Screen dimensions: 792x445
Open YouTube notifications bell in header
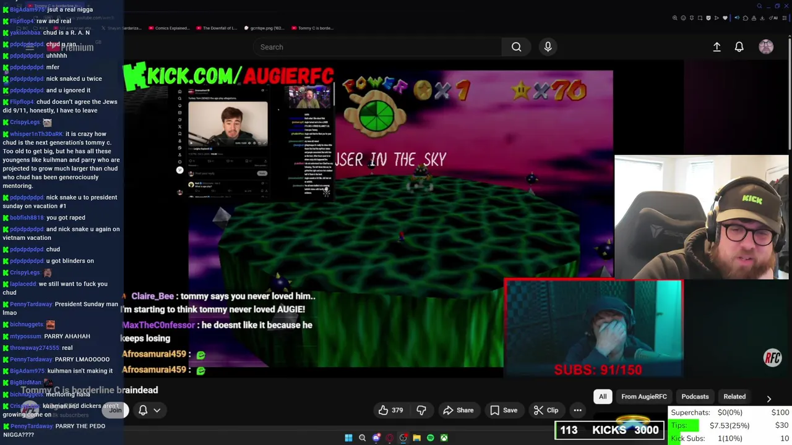click(739, 47)
